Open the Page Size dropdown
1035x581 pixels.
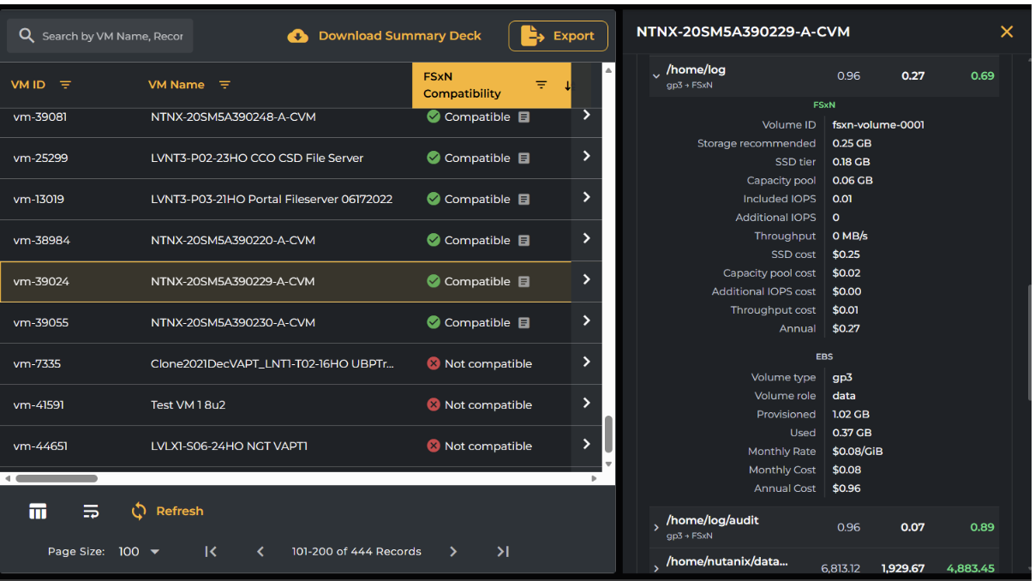(139, 552)
